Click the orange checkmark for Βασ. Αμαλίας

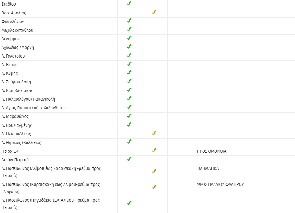pyautogui.click(x=154, y=12)
